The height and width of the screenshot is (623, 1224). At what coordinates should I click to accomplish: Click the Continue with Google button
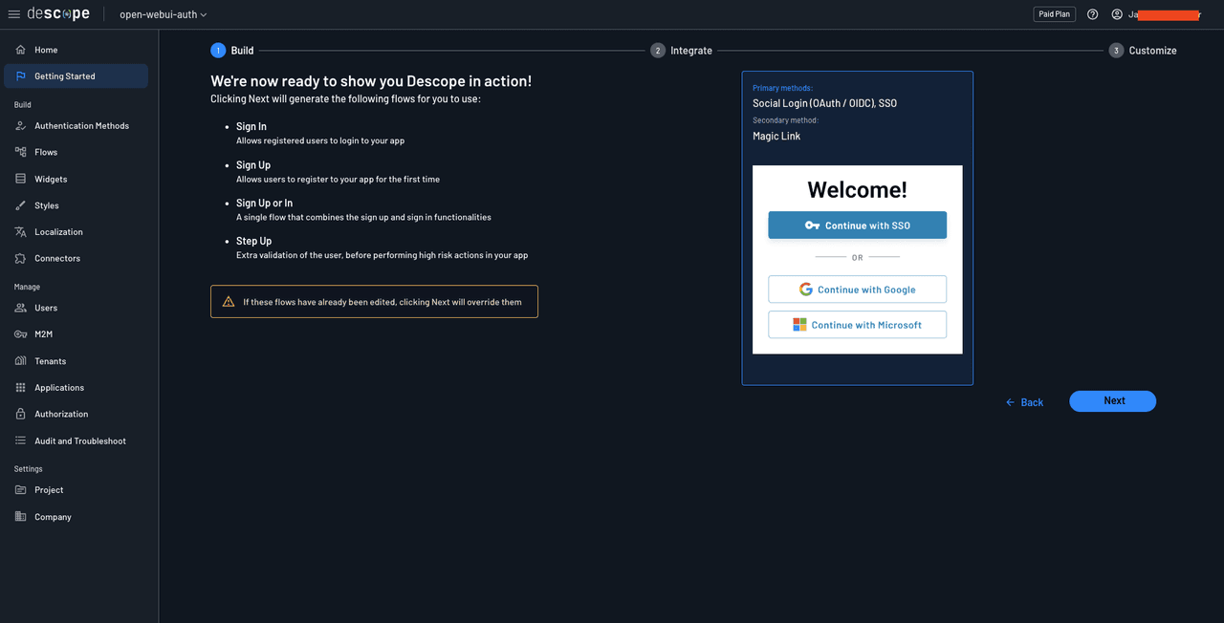click(x=857, y=289)
